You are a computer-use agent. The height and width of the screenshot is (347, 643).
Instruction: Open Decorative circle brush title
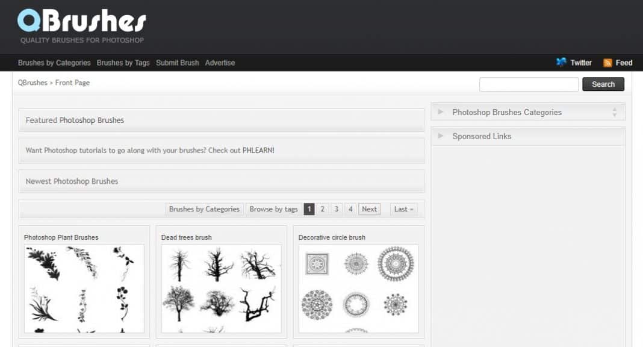tap(332, 237)
